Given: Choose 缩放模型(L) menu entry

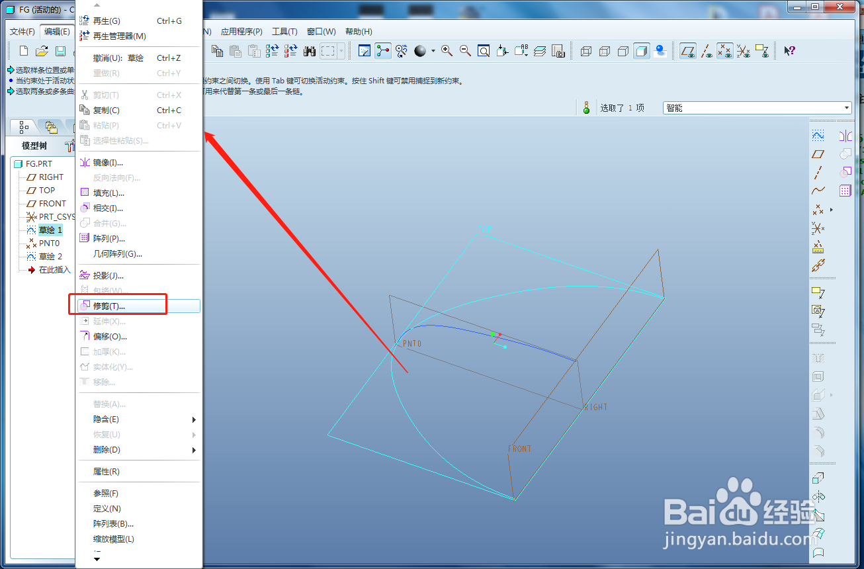Looking at the screenshot, I should [139, 539].
